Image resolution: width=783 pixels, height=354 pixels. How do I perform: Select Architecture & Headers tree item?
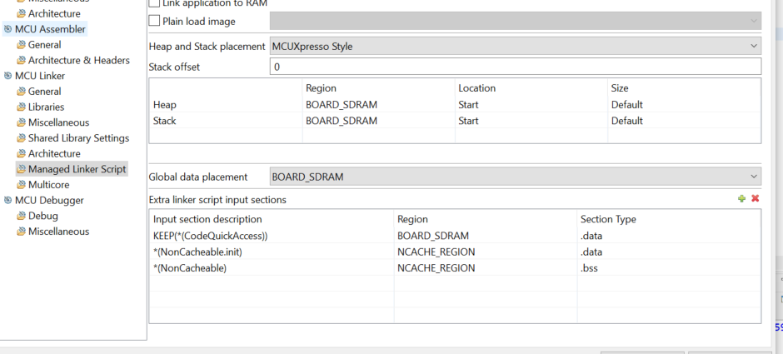[78, 60]
